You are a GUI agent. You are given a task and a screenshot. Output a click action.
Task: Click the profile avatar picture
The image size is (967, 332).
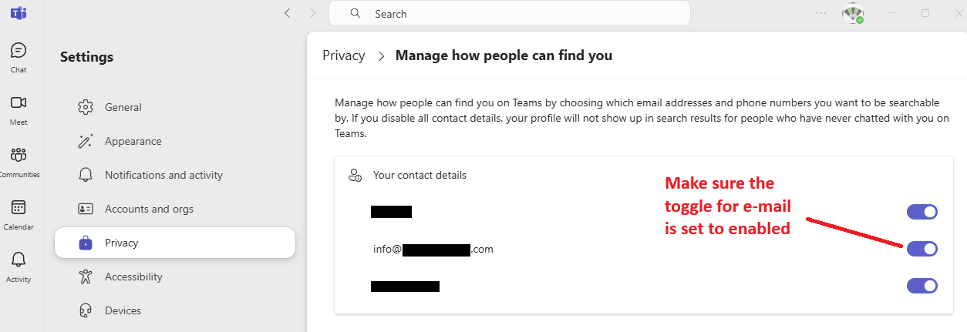[853, 13]
